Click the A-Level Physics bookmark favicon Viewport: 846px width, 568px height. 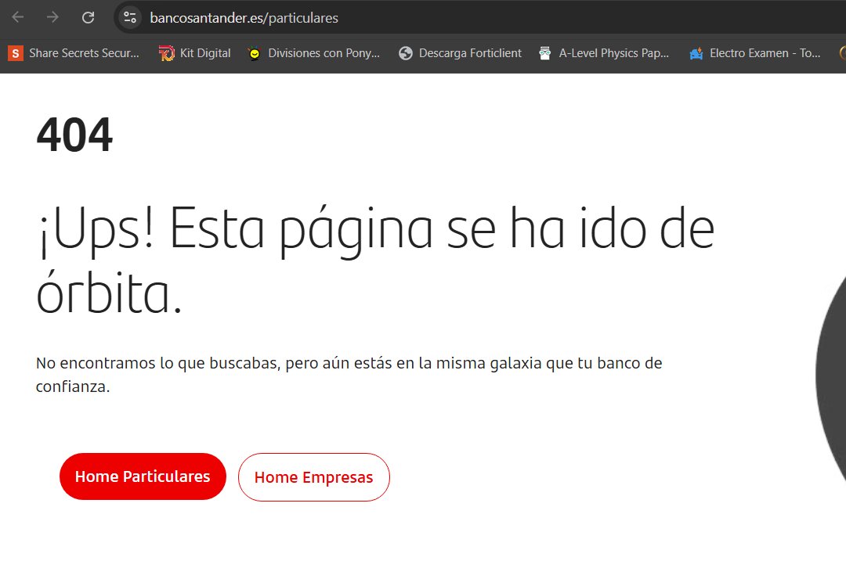tap(545, 53)
